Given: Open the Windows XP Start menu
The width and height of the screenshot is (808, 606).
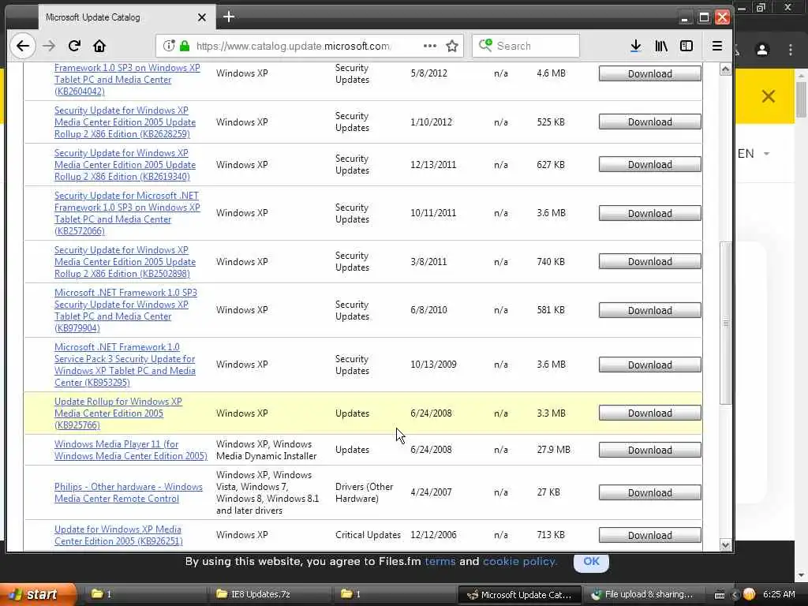Looking at the screenshot, I should tap(37, 594).
